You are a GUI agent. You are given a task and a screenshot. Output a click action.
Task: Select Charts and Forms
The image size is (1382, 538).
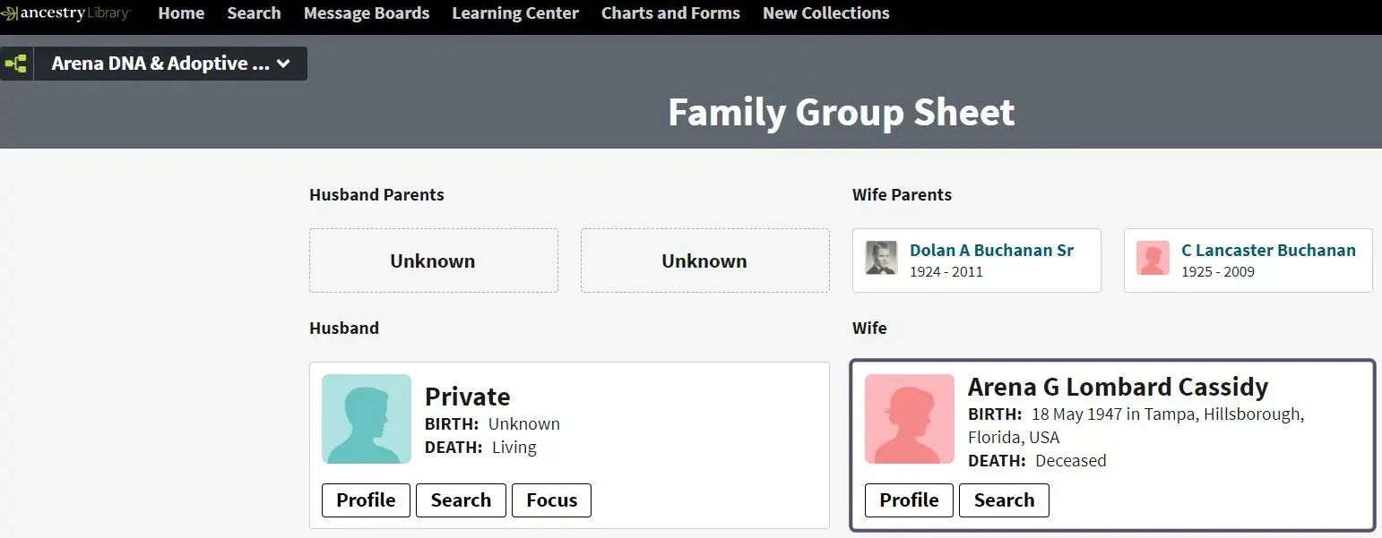(670, 13)
